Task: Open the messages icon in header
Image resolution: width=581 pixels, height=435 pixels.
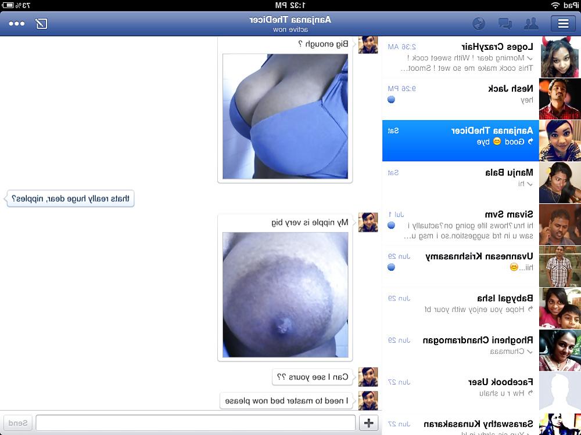Action: tap(505, 24)
